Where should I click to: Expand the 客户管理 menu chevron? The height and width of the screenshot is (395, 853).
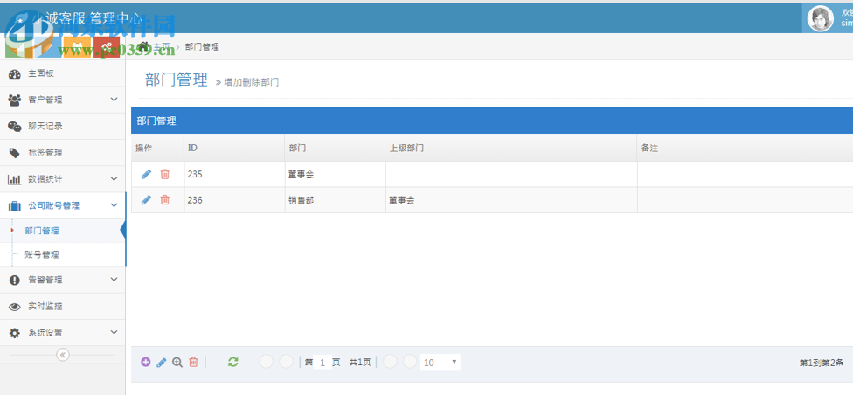114,100
